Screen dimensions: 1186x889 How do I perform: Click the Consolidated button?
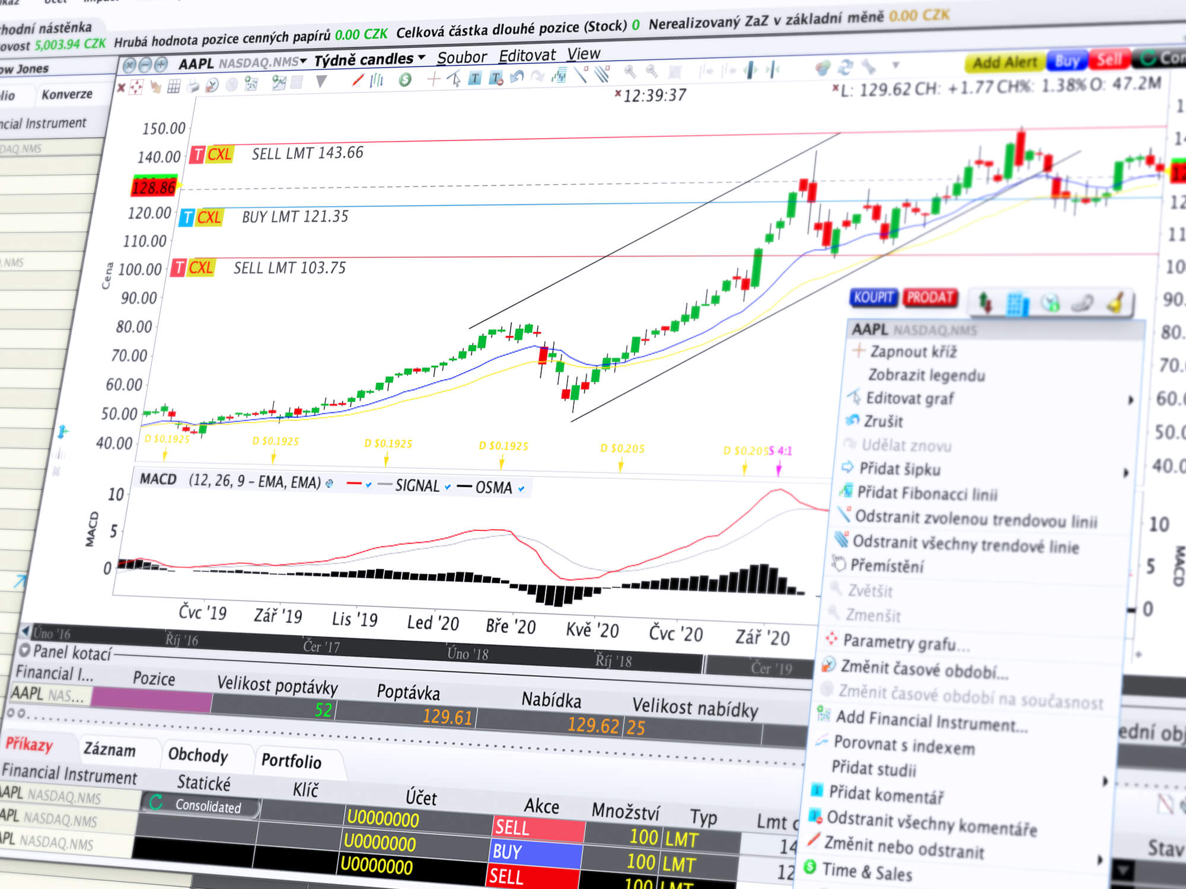pyautogui.click(x=200, y=805)
